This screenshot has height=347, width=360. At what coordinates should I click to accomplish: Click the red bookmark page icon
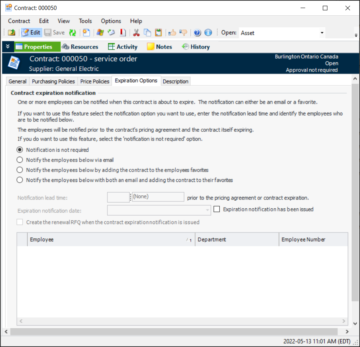123,33
